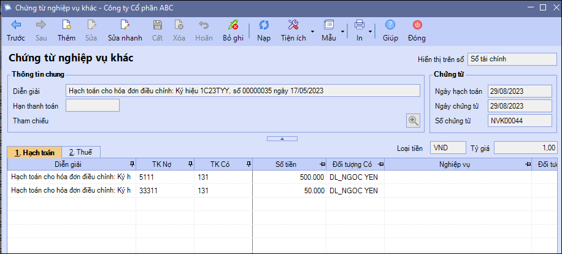Click the Bỏ ghi unpost icon
The image size is (562, 254).
coord(233,25)
